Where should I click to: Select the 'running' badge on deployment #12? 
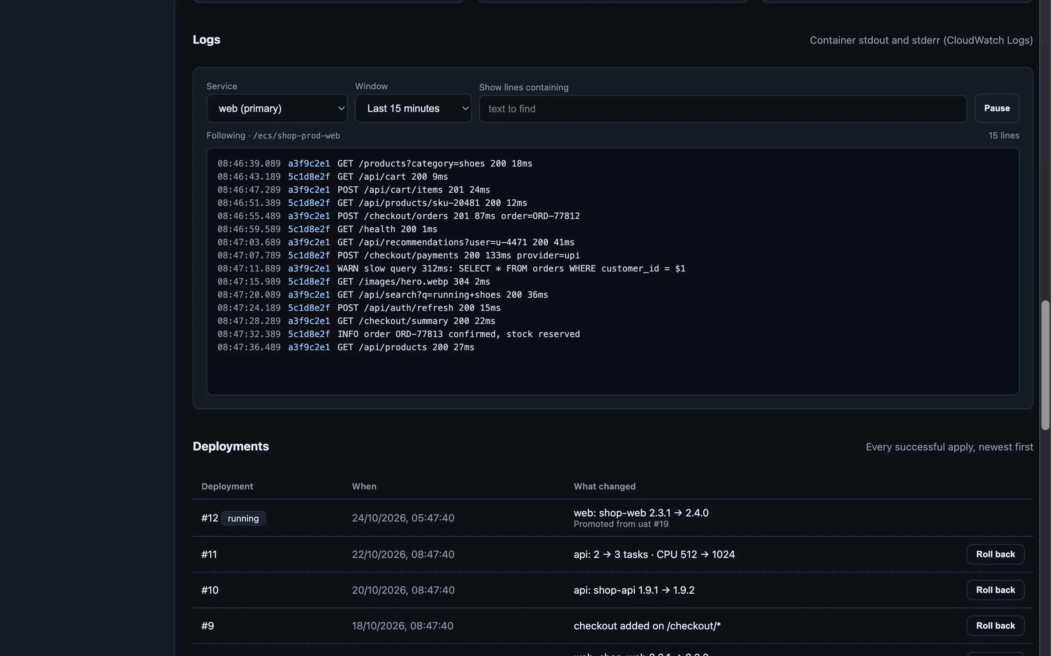click(243, 518)
